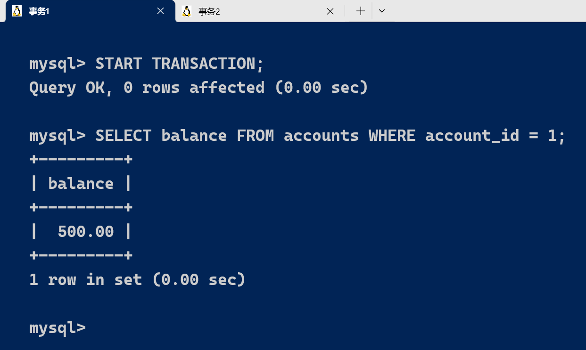Click the empty tab bar area right of chevron
The image size is (586, 350).
486,11
